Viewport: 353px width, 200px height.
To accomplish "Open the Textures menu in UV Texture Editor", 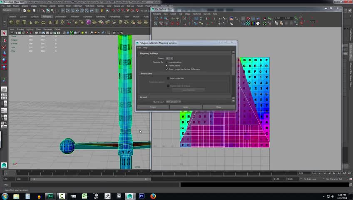I will [196, 14].
